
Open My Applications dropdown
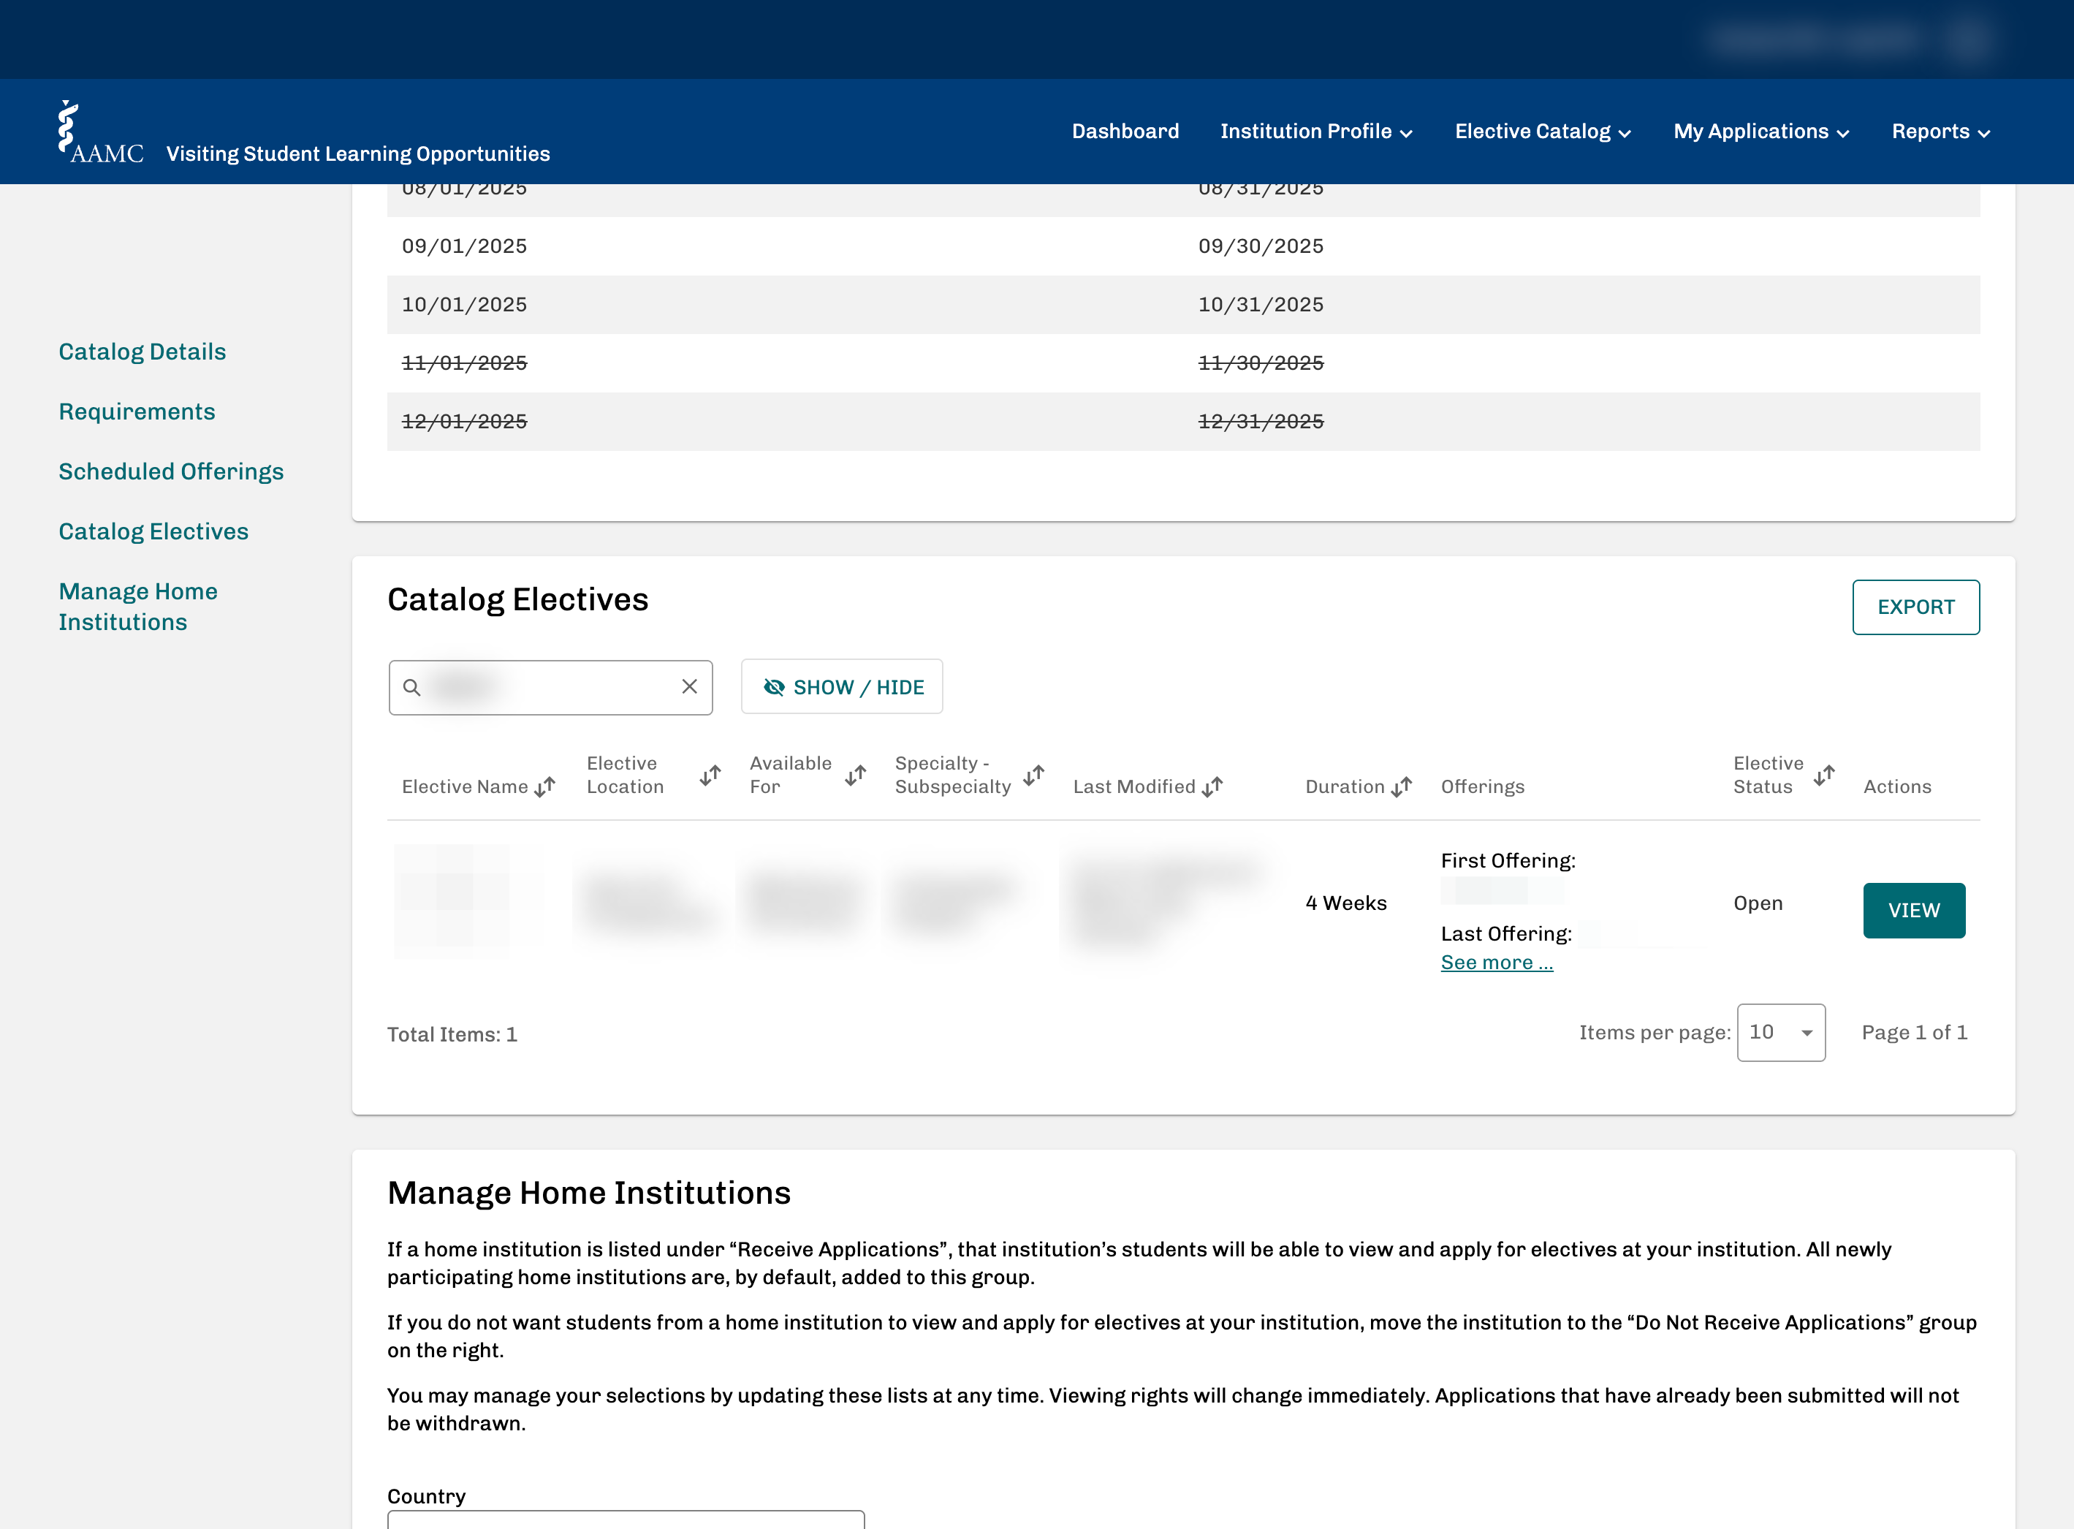click(1761, 132)
